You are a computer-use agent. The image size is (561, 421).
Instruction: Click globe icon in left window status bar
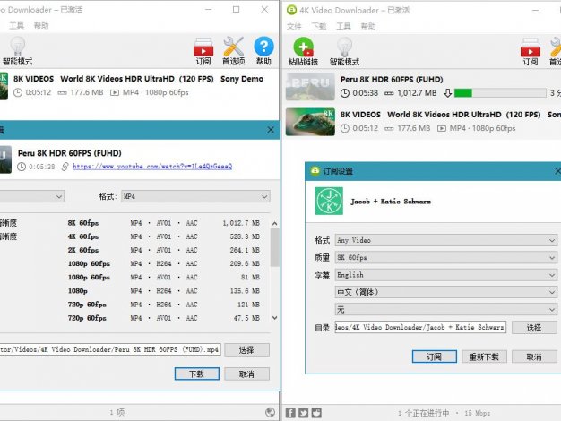[x=270, y=412]
